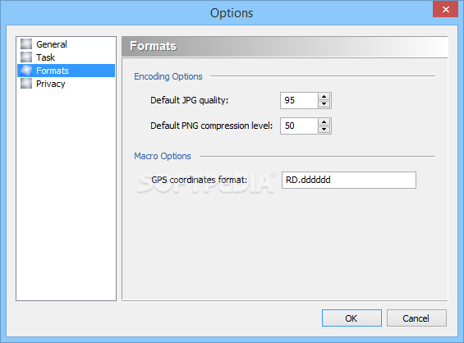Viewport: 464px width, 343px height.
Task: Close the Options window with red X
Action: point(445,9)
